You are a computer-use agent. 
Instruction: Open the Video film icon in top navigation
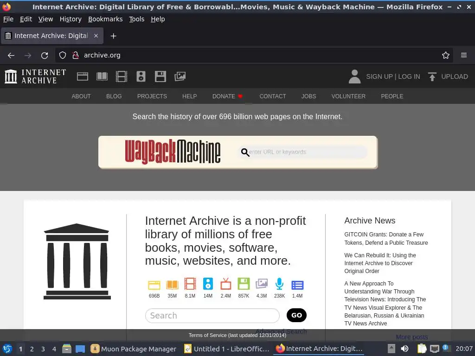(x=122, y=76)
